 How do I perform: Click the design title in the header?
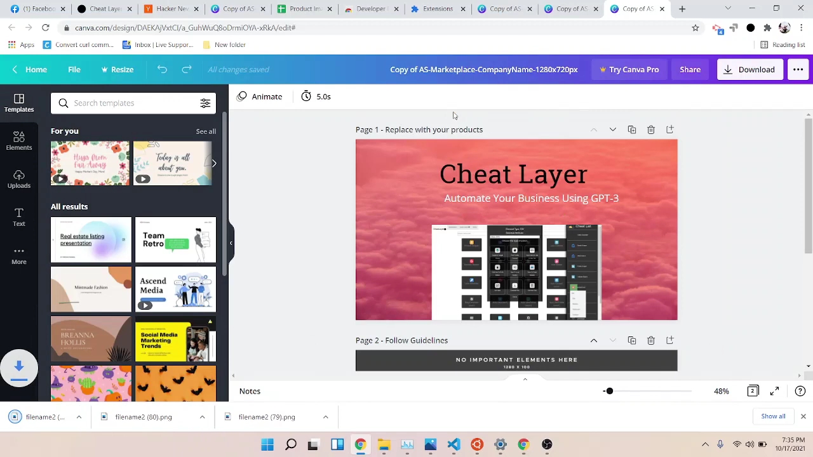click(x=484, y=69)
